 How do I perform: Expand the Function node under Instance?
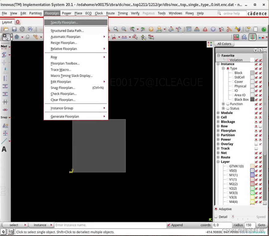tap(223, 104)
